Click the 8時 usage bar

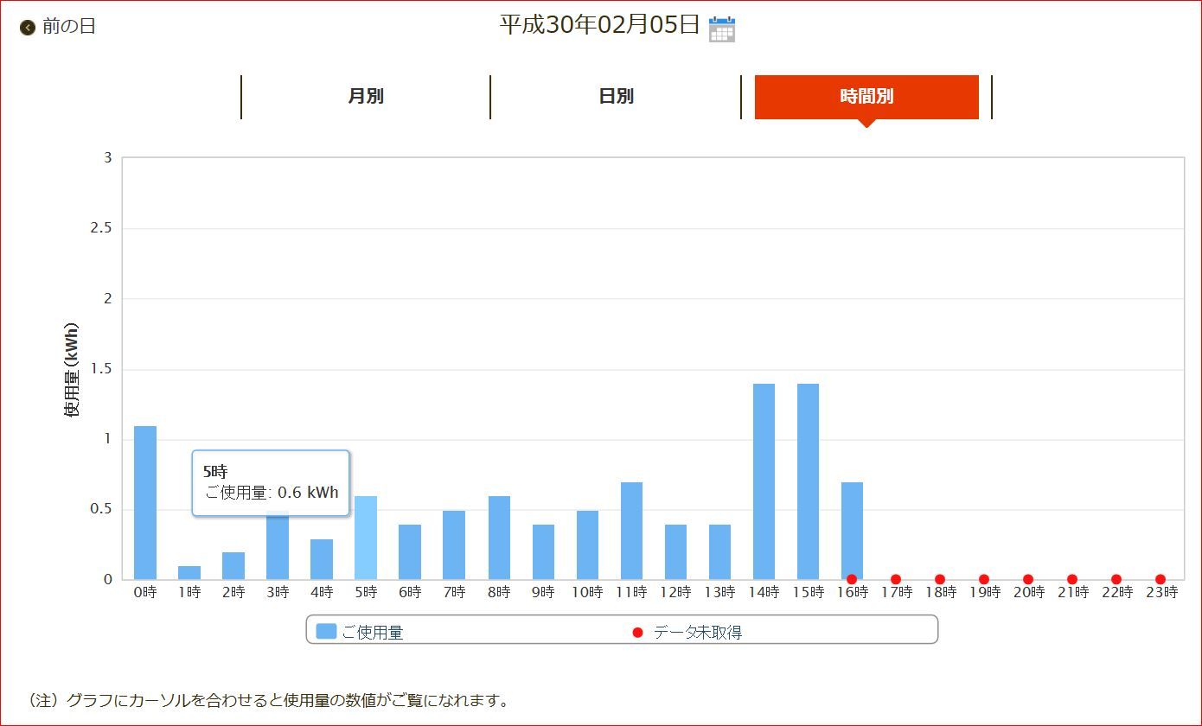(x=499, y=538)
